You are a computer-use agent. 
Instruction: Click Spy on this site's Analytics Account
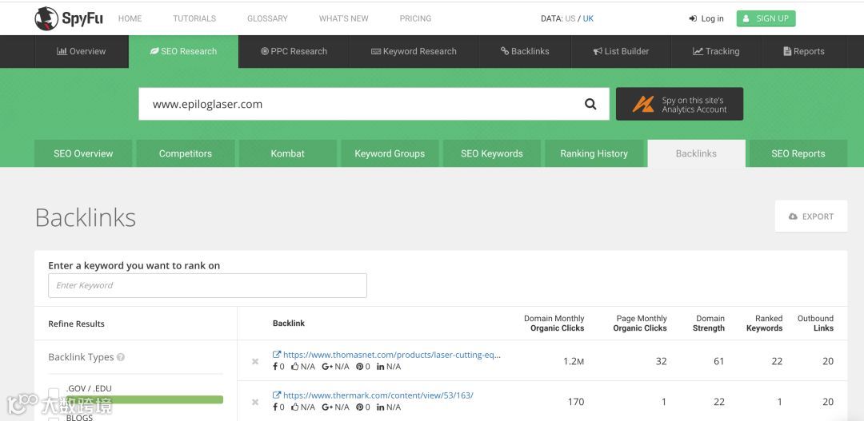coord(679,104)
